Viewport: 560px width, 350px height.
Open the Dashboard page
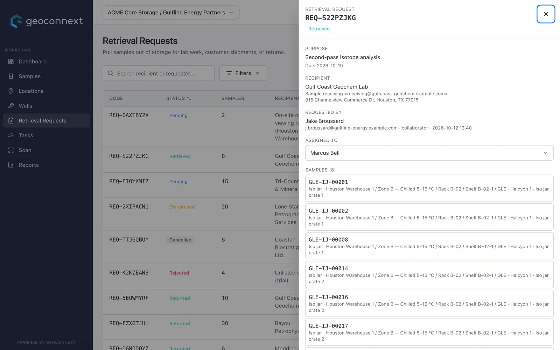click(46, 62)
